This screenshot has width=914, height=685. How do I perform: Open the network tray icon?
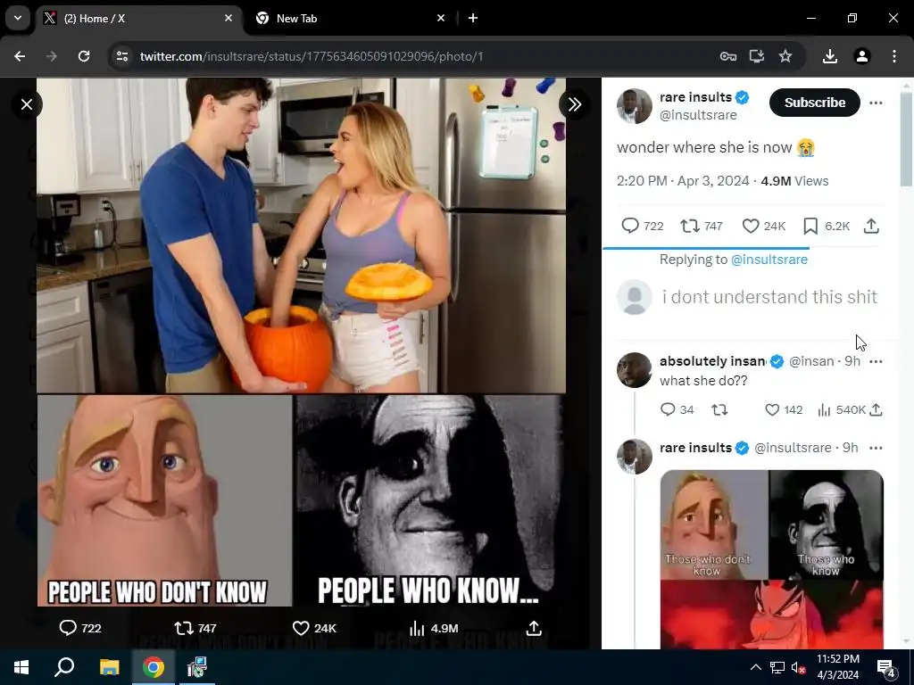coord(777,667)
